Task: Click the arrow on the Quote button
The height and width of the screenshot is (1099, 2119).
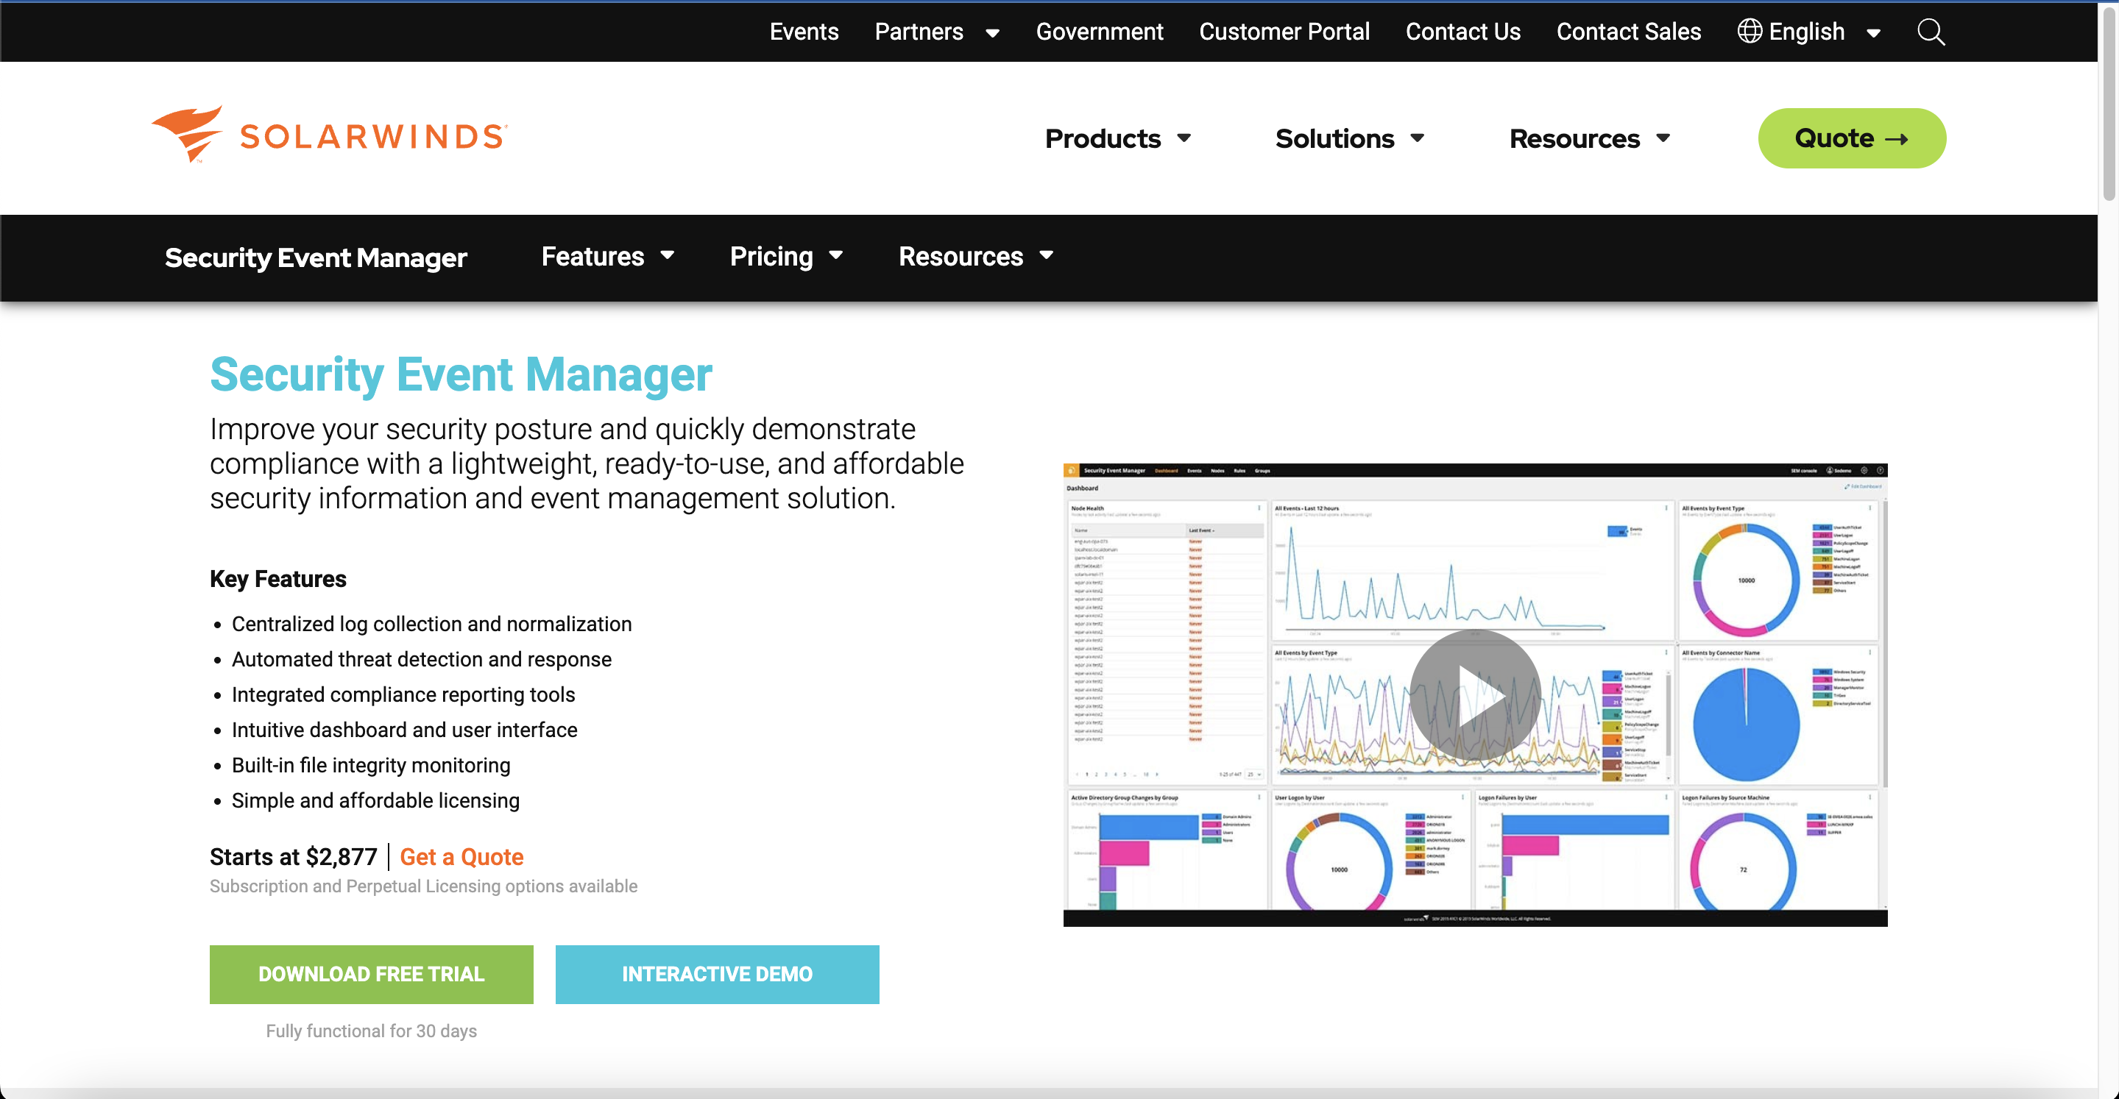Action: pyautogui.click(x=1896, y=139)
